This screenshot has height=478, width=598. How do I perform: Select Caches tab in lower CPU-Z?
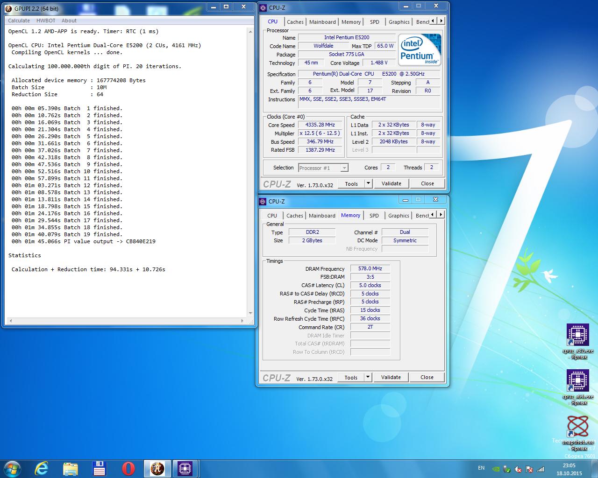pyautogui.click(x=295, y=216)
